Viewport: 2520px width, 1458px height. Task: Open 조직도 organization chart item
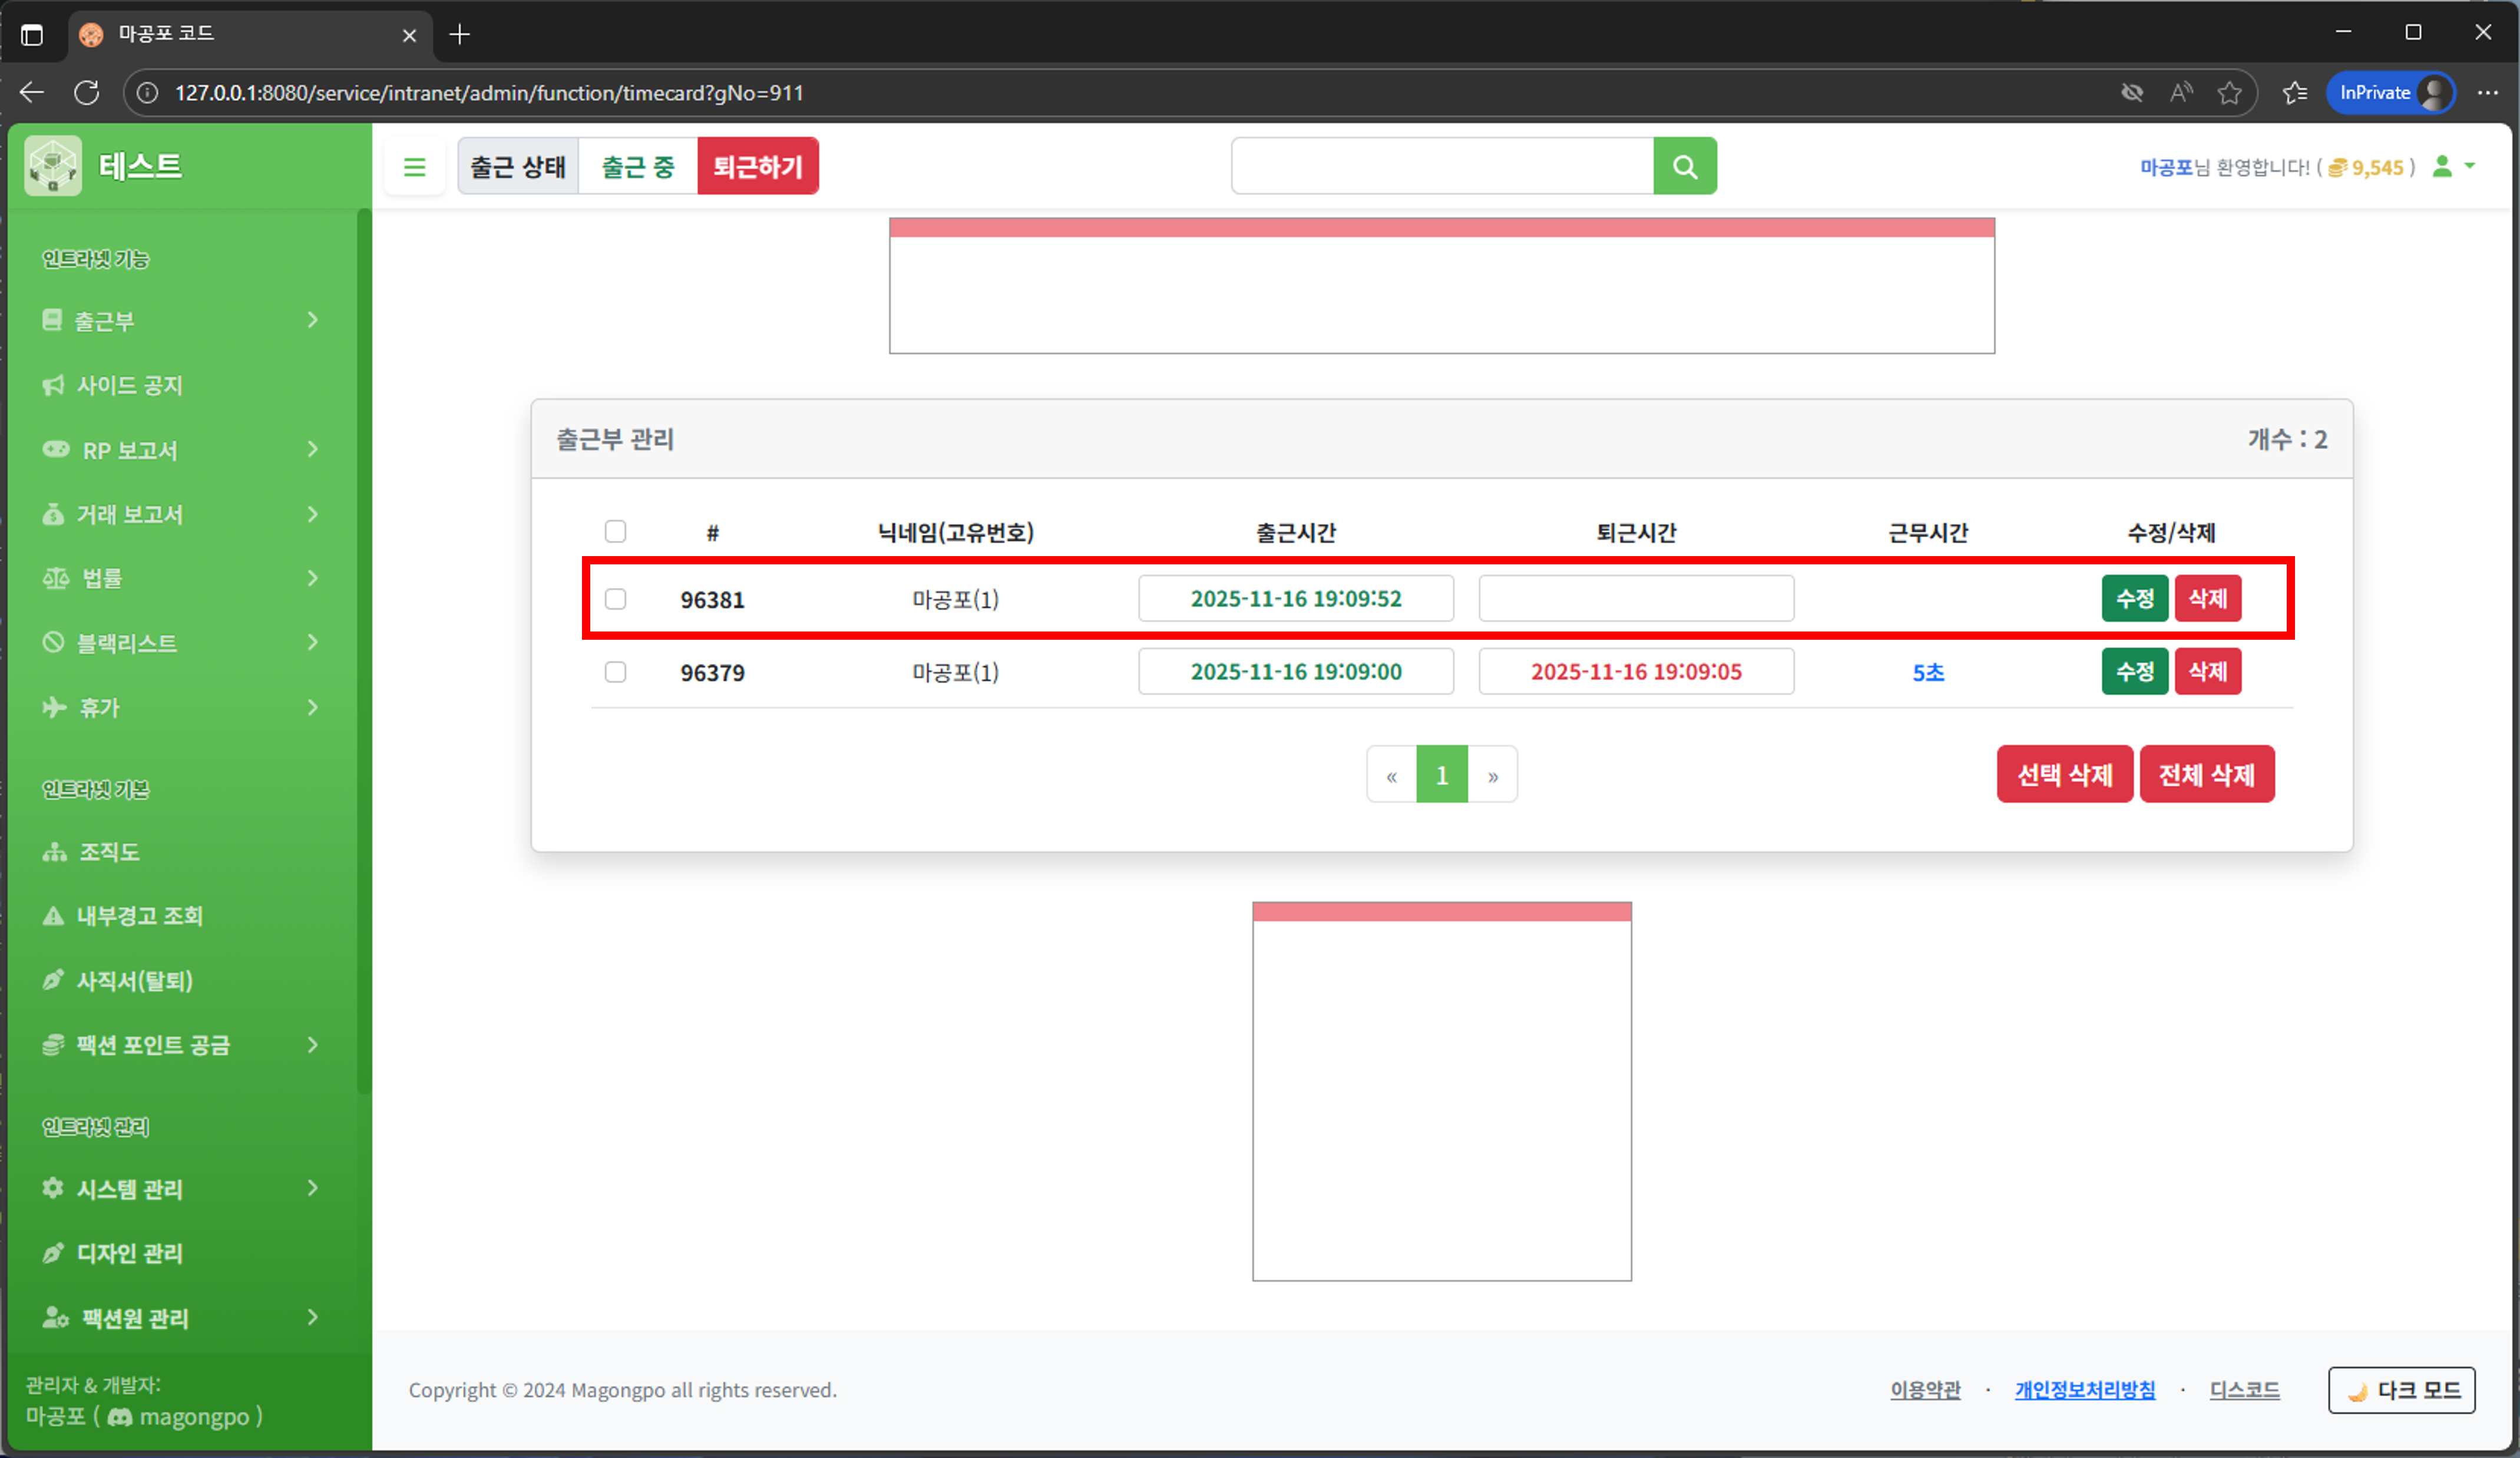click(108, 851)
